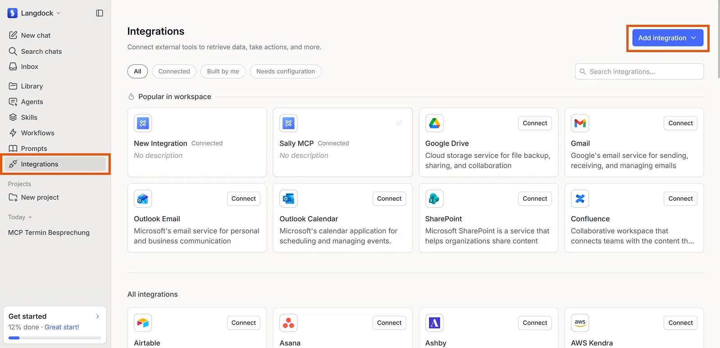Click the Get started progress bar
This screenshot has height=348, width=720.
54,338
